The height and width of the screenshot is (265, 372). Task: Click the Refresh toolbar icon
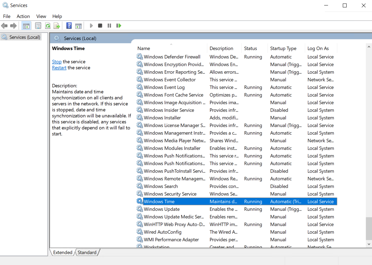pyautogui.click(x=48, y=26)
